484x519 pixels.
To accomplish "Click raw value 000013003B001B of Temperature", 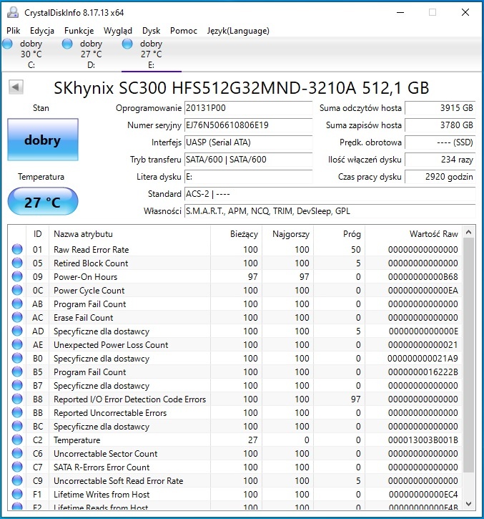I will (423, 440).
